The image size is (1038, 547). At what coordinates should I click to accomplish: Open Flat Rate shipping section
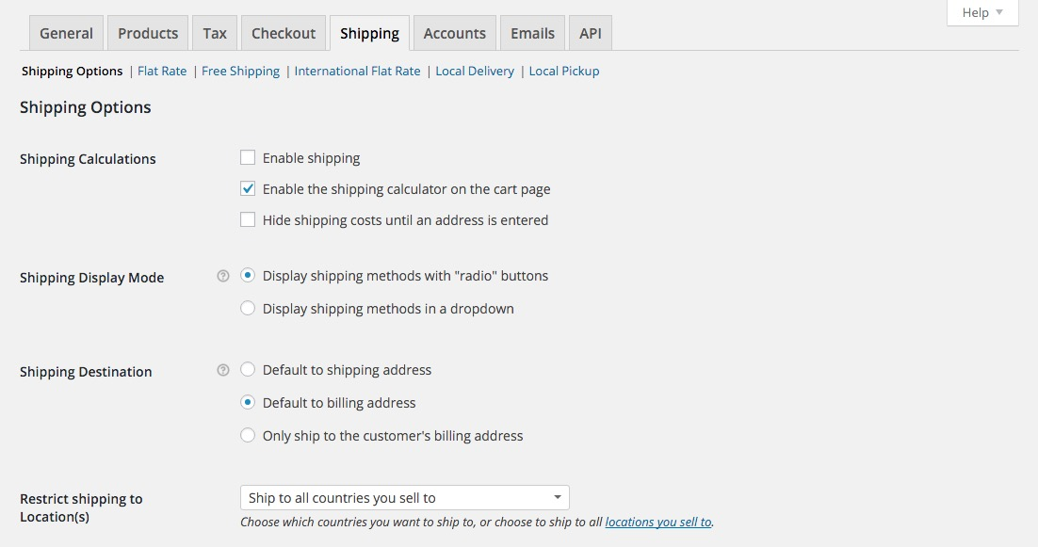point(162,71)
